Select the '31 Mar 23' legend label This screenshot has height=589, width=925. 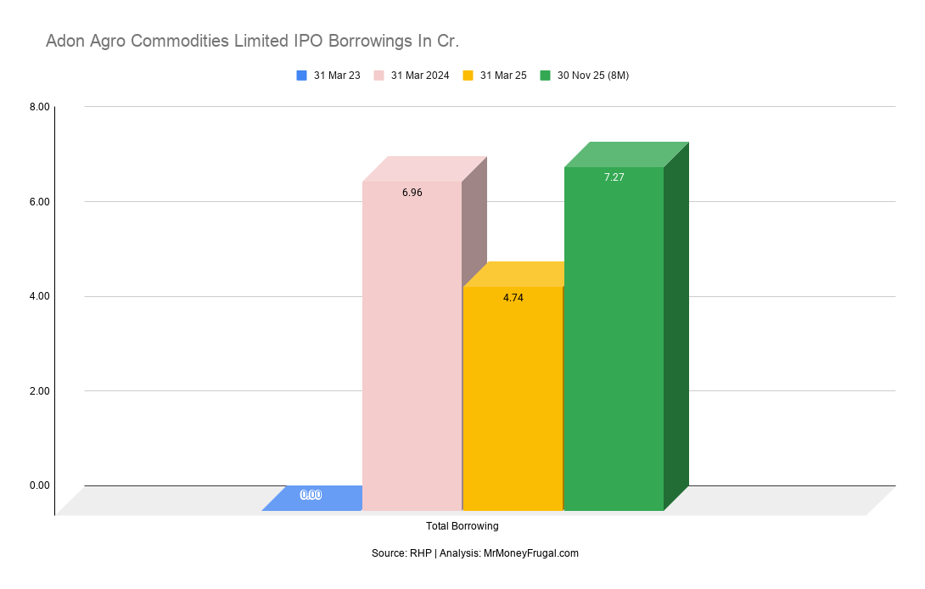coord(337,76)
